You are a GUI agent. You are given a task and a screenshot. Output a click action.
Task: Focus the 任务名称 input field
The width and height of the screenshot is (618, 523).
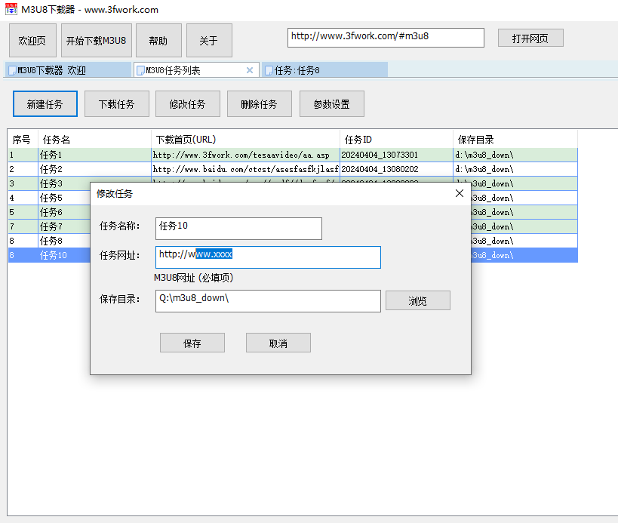238,229
